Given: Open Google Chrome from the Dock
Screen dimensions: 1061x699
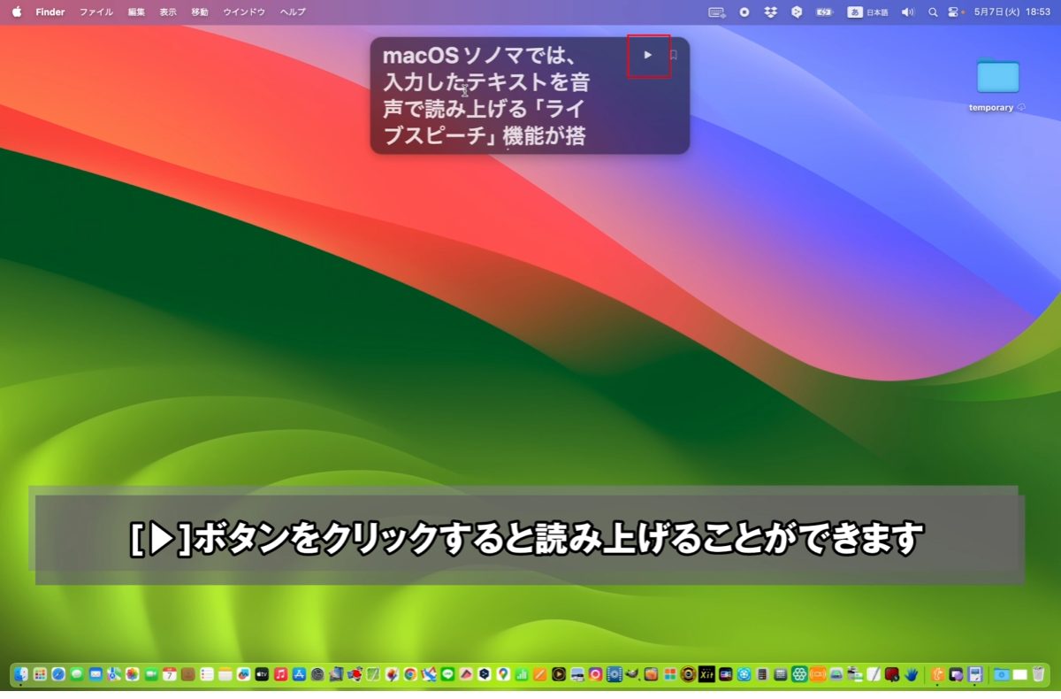Looking at the screenshot, I should [x=410, y=674].
